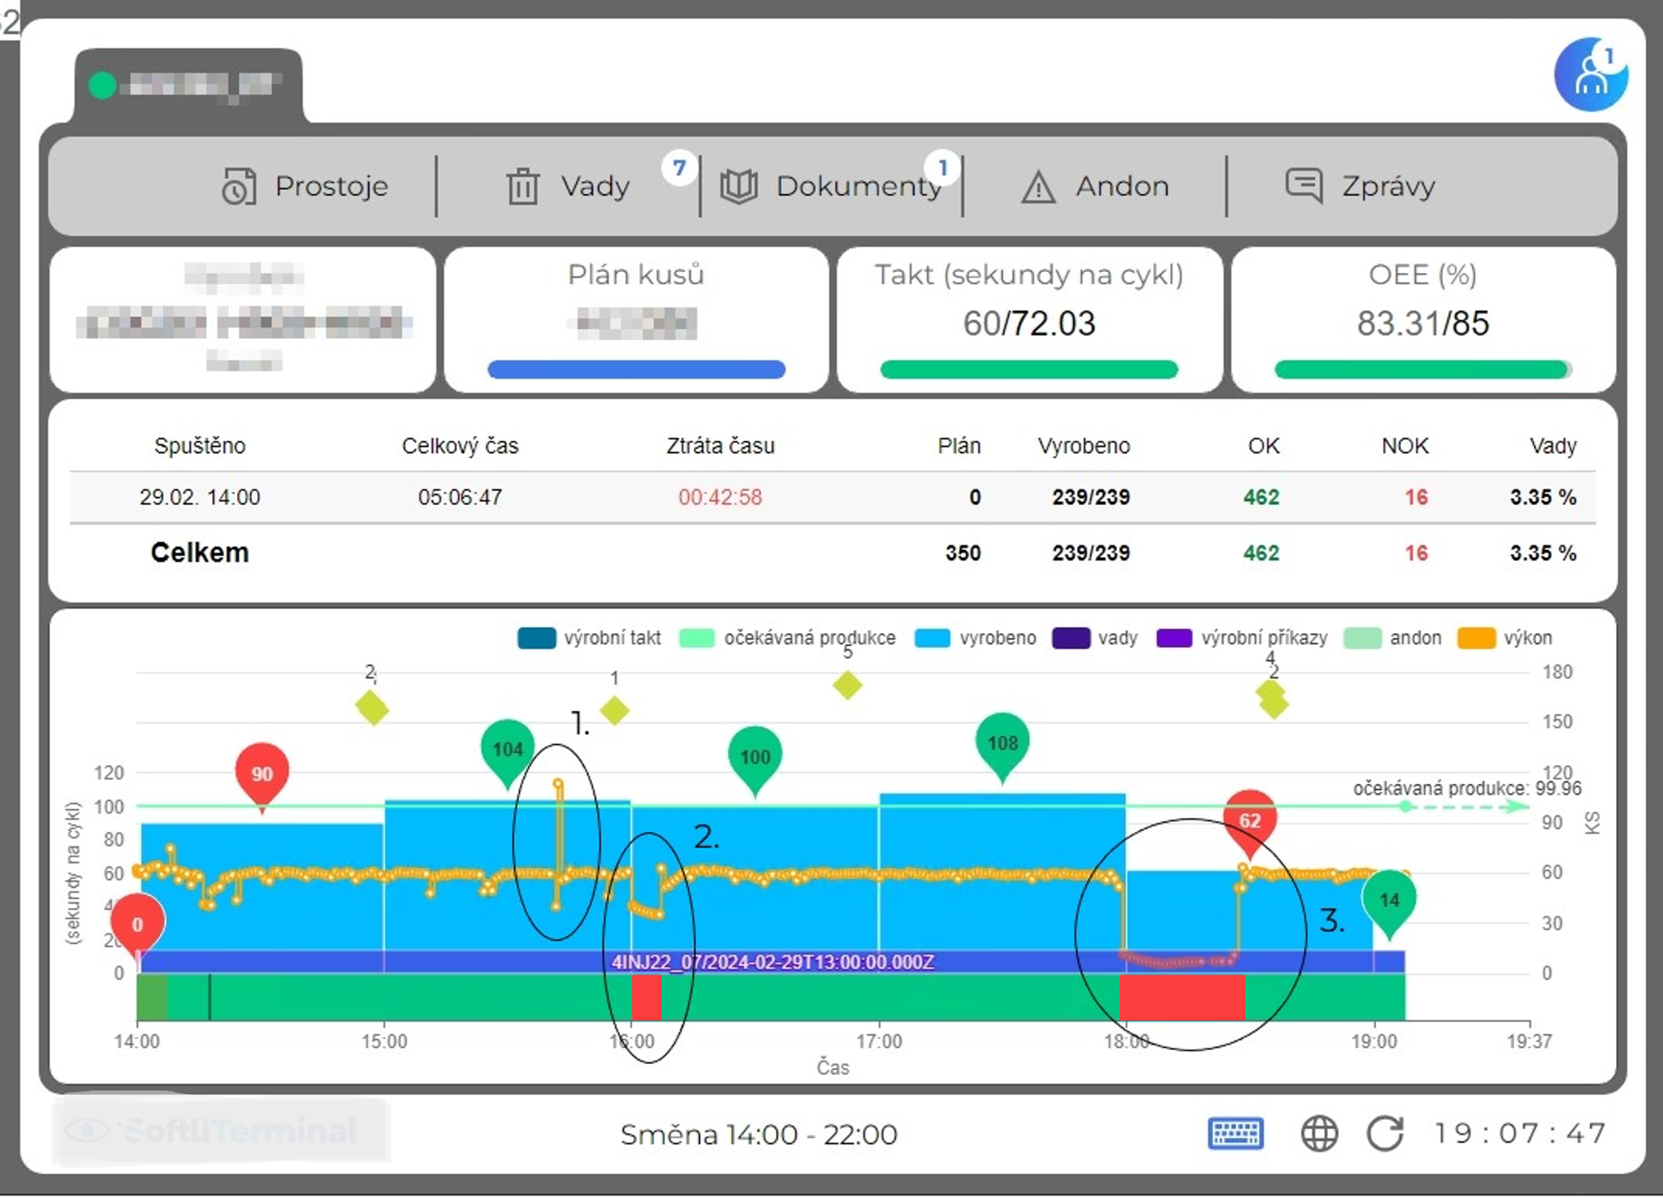This screenshot has width=1663, height=1198.
Task: Click the Dokumenty open book icon
Action: click(x=739, y=186)
